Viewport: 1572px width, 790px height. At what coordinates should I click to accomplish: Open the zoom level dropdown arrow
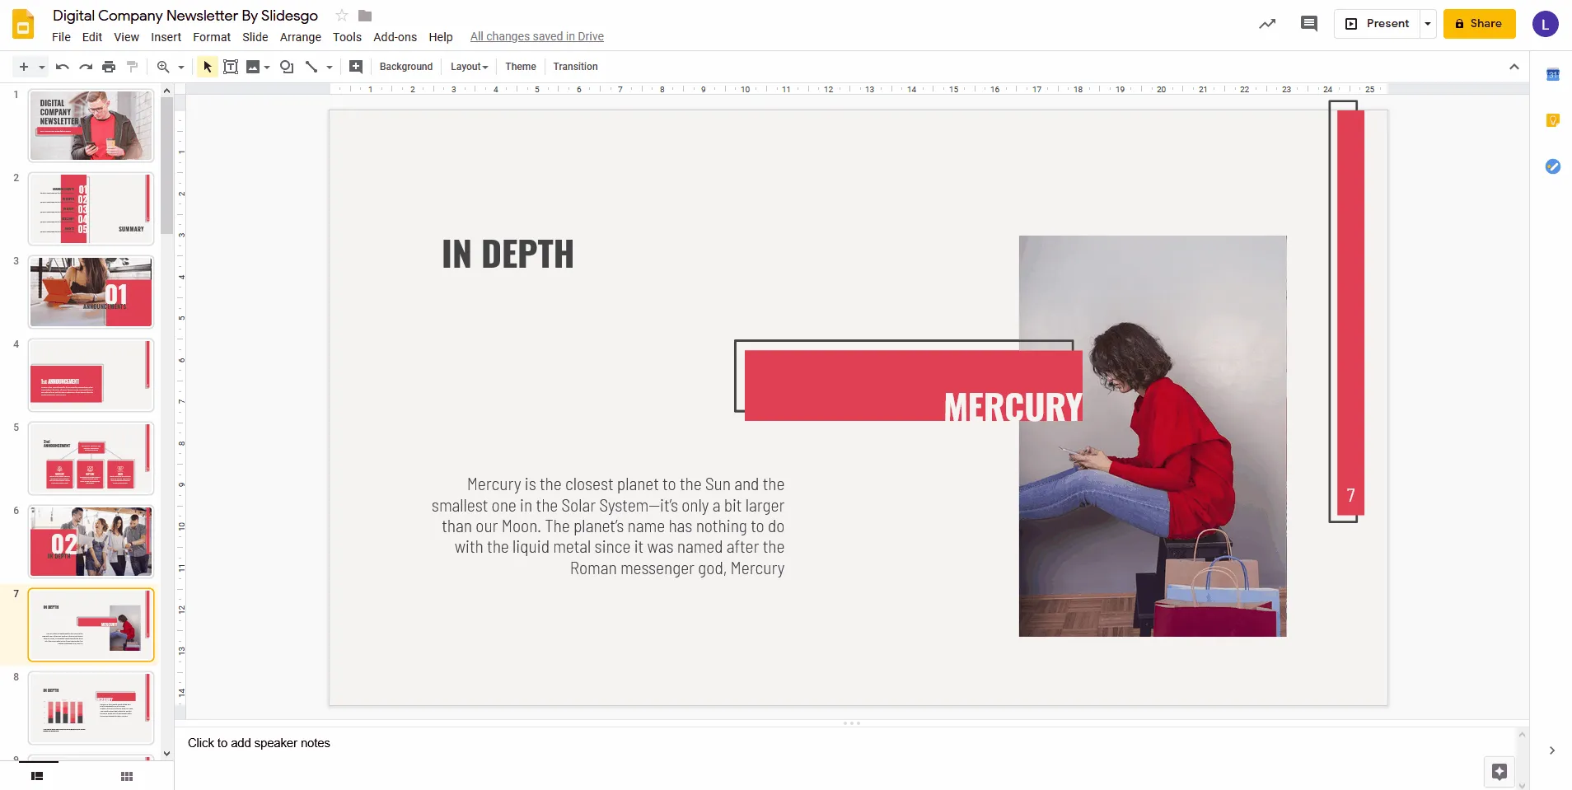point(181,67)
